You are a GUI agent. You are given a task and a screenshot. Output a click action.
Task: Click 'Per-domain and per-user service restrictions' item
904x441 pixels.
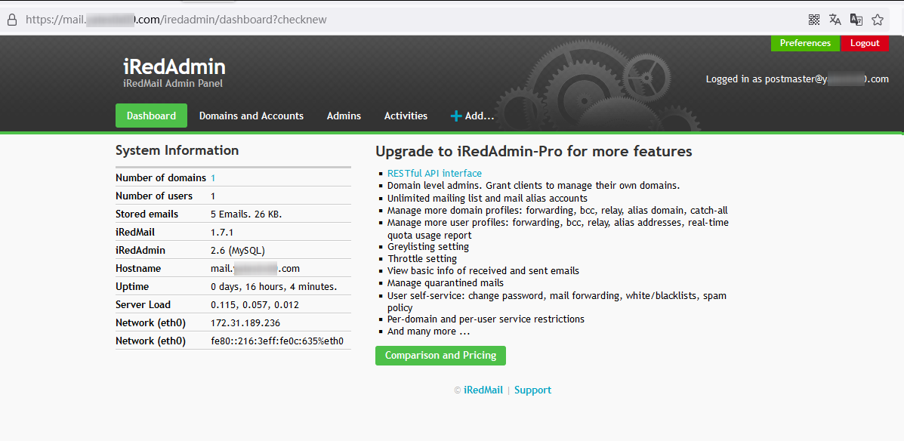coord(486,319)
